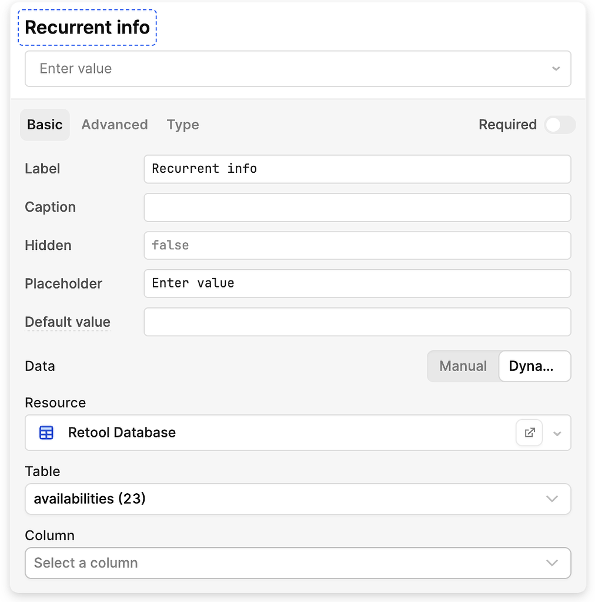595x602 pixels.
Task: Select the Basic tab
Action: (x=45, y=125)
